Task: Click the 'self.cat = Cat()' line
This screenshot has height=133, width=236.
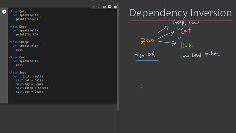Action: pos(29,81)
